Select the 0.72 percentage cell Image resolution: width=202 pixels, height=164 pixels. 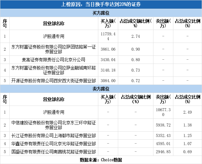136,81
